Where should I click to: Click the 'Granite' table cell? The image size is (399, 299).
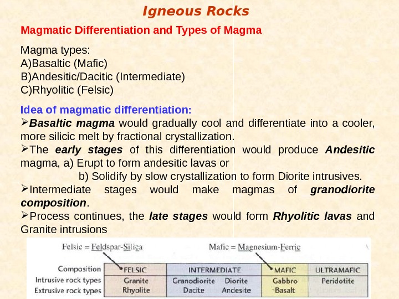coord(136,281)
